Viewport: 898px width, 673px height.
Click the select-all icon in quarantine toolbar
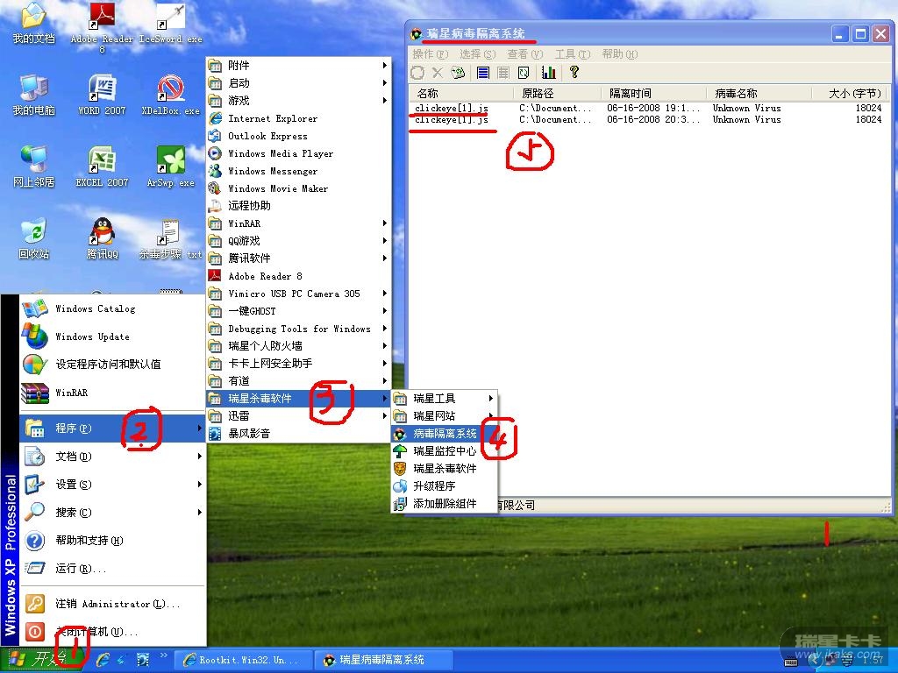524,73
